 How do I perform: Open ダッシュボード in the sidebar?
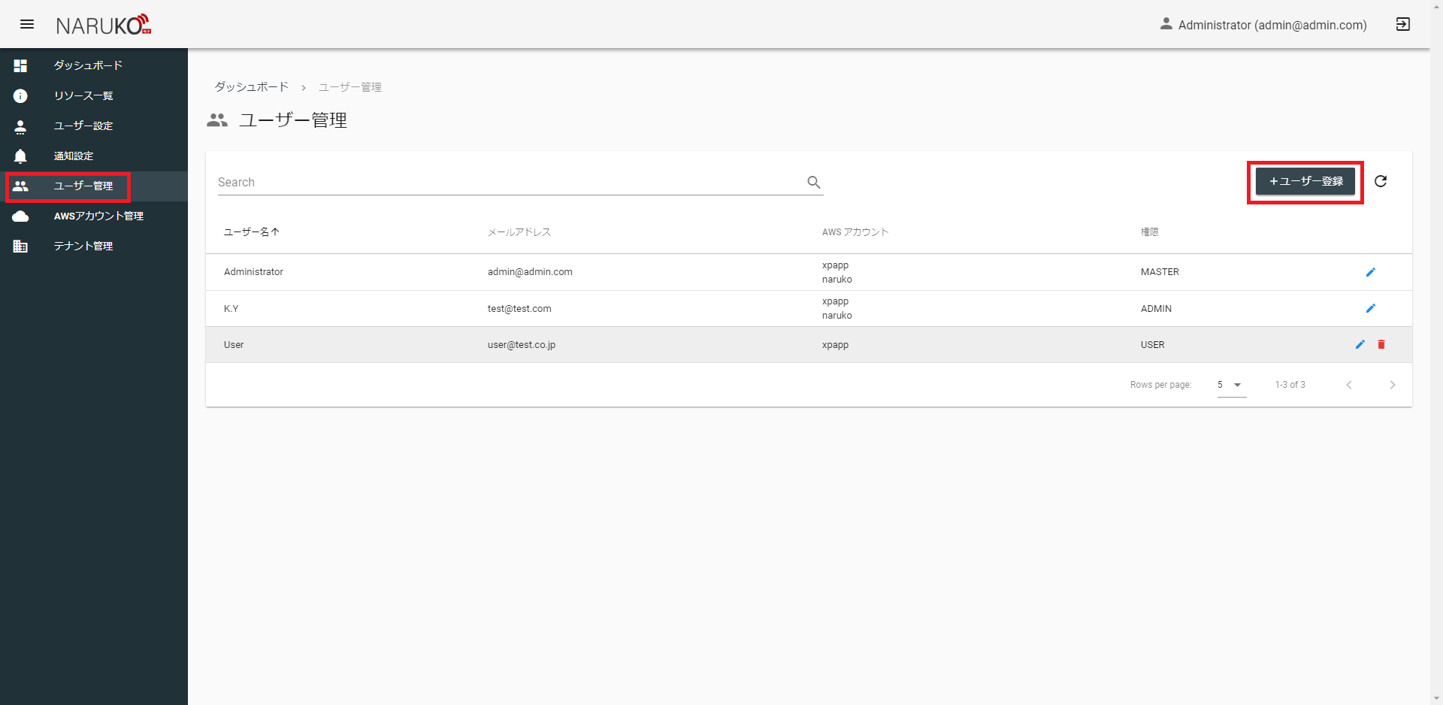(x=94, y=65)
